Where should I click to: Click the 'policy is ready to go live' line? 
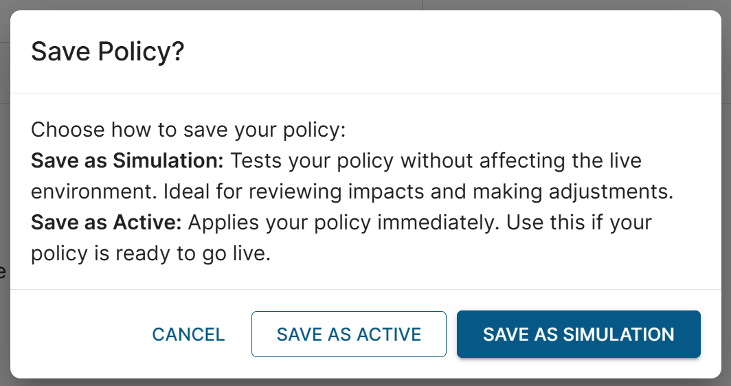coord(151,254)
